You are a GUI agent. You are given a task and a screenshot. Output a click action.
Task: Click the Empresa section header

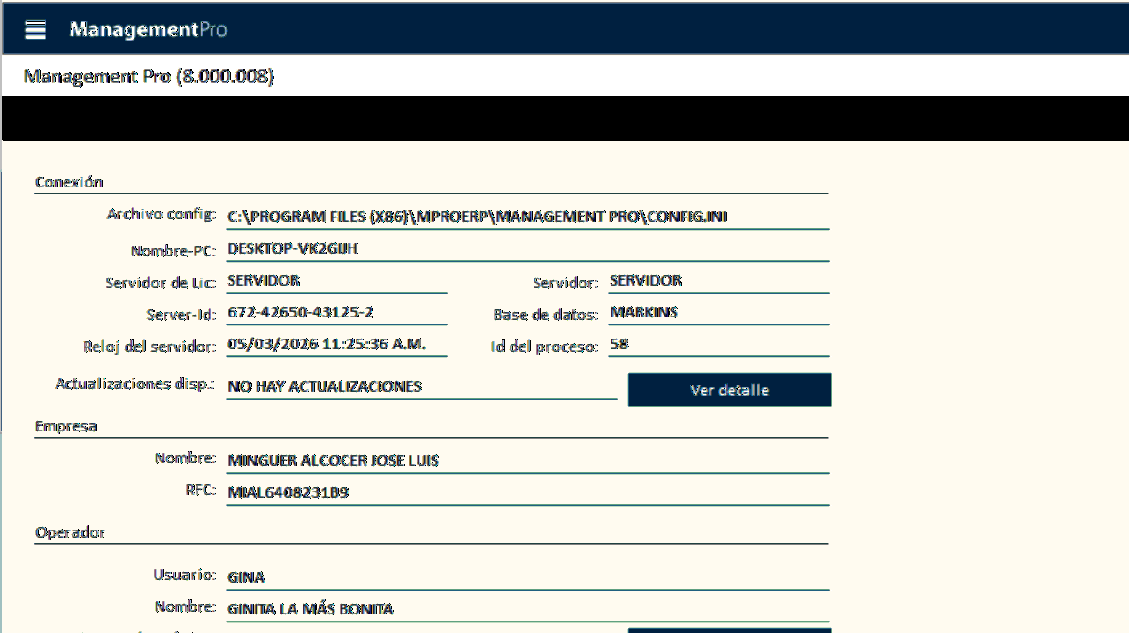click(66, 427)
